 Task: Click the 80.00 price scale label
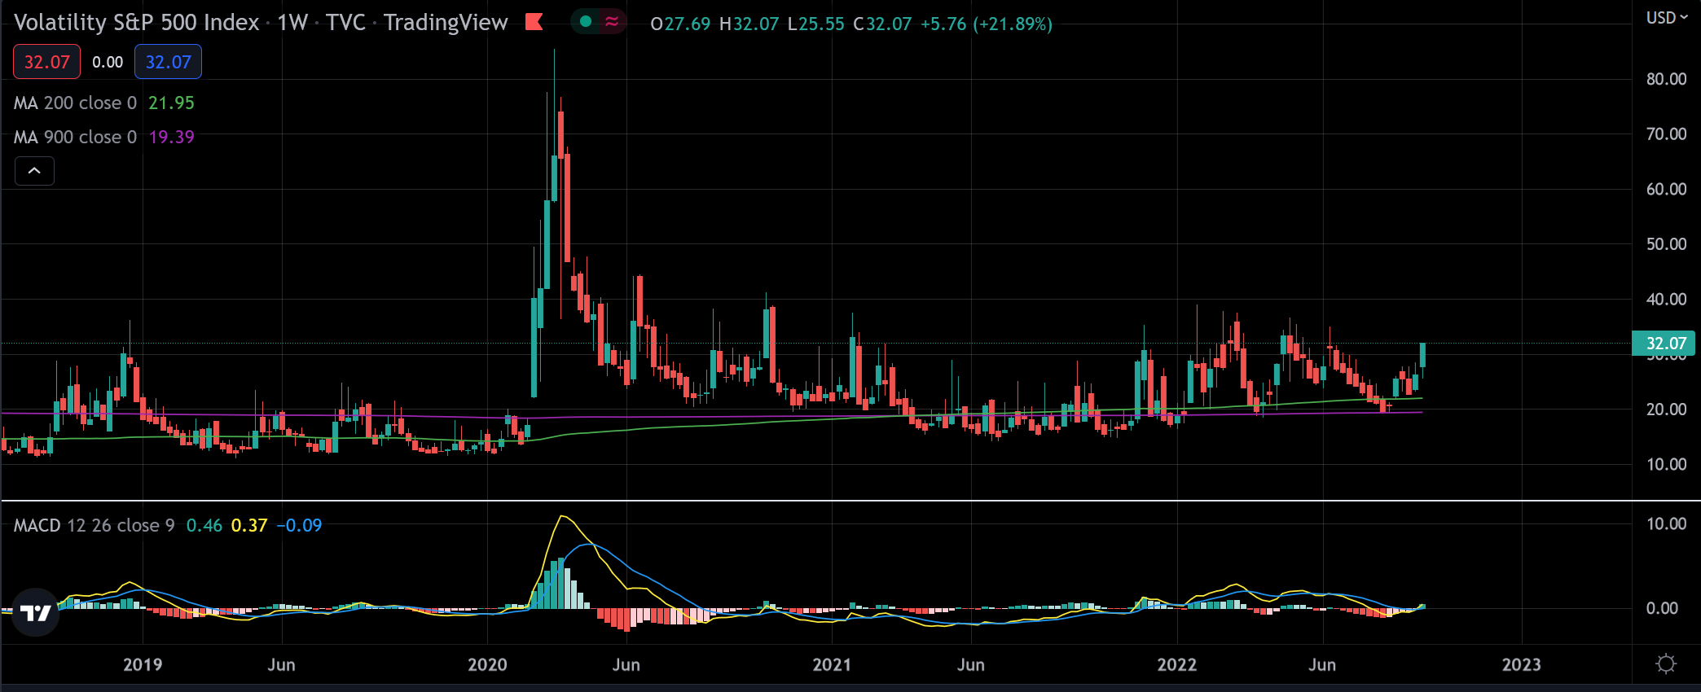(x=1666, y=79)
